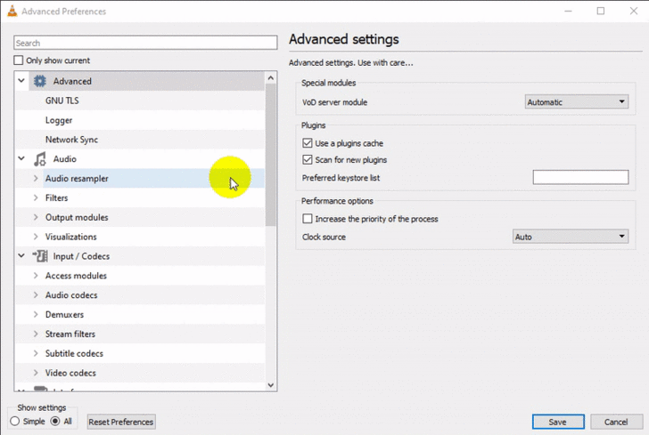Screen dimensions: 649x435
Task: Click the tree scrollbar down arrow
Action: click(x=271, y=385)
